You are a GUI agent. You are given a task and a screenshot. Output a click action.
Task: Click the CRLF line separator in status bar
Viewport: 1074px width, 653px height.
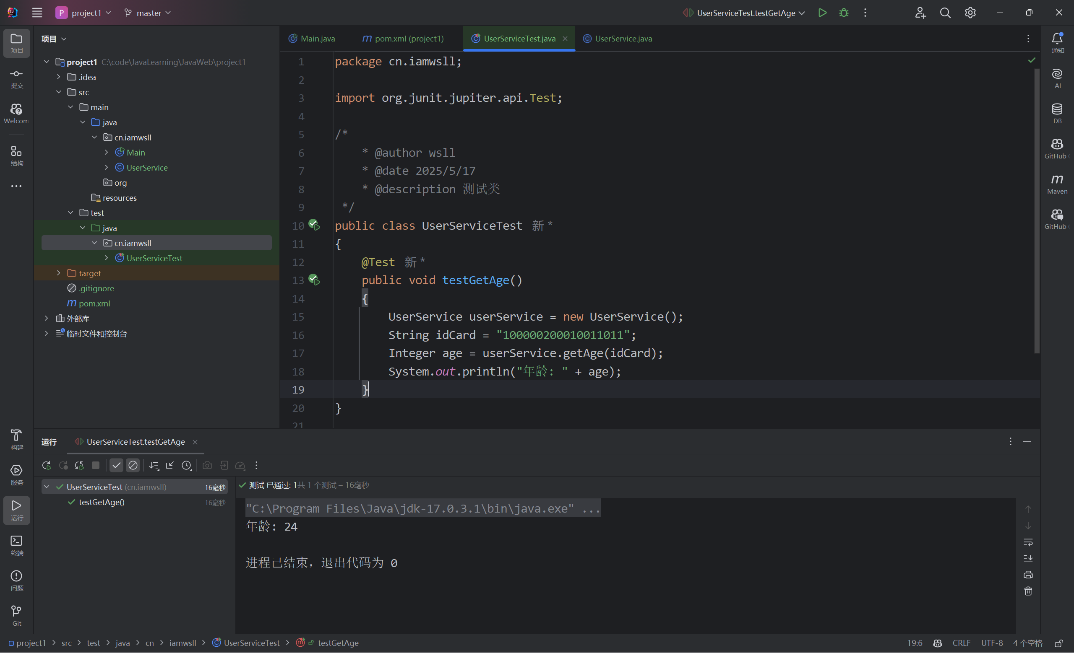961,643
